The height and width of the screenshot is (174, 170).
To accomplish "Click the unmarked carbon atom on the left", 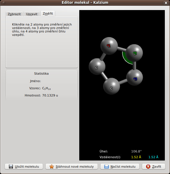I will (97, 67).
